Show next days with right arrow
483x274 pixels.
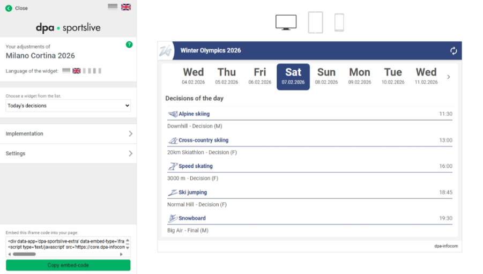pos(449,77)
